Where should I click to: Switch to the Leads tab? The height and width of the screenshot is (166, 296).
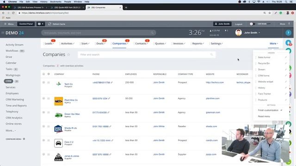coord(49,43)
